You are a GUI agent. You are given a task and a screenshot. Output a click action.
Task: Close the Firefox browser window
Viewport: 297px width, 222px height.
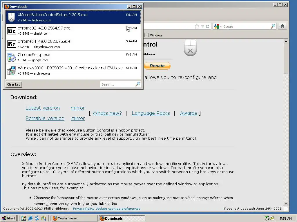pos(285,5)
